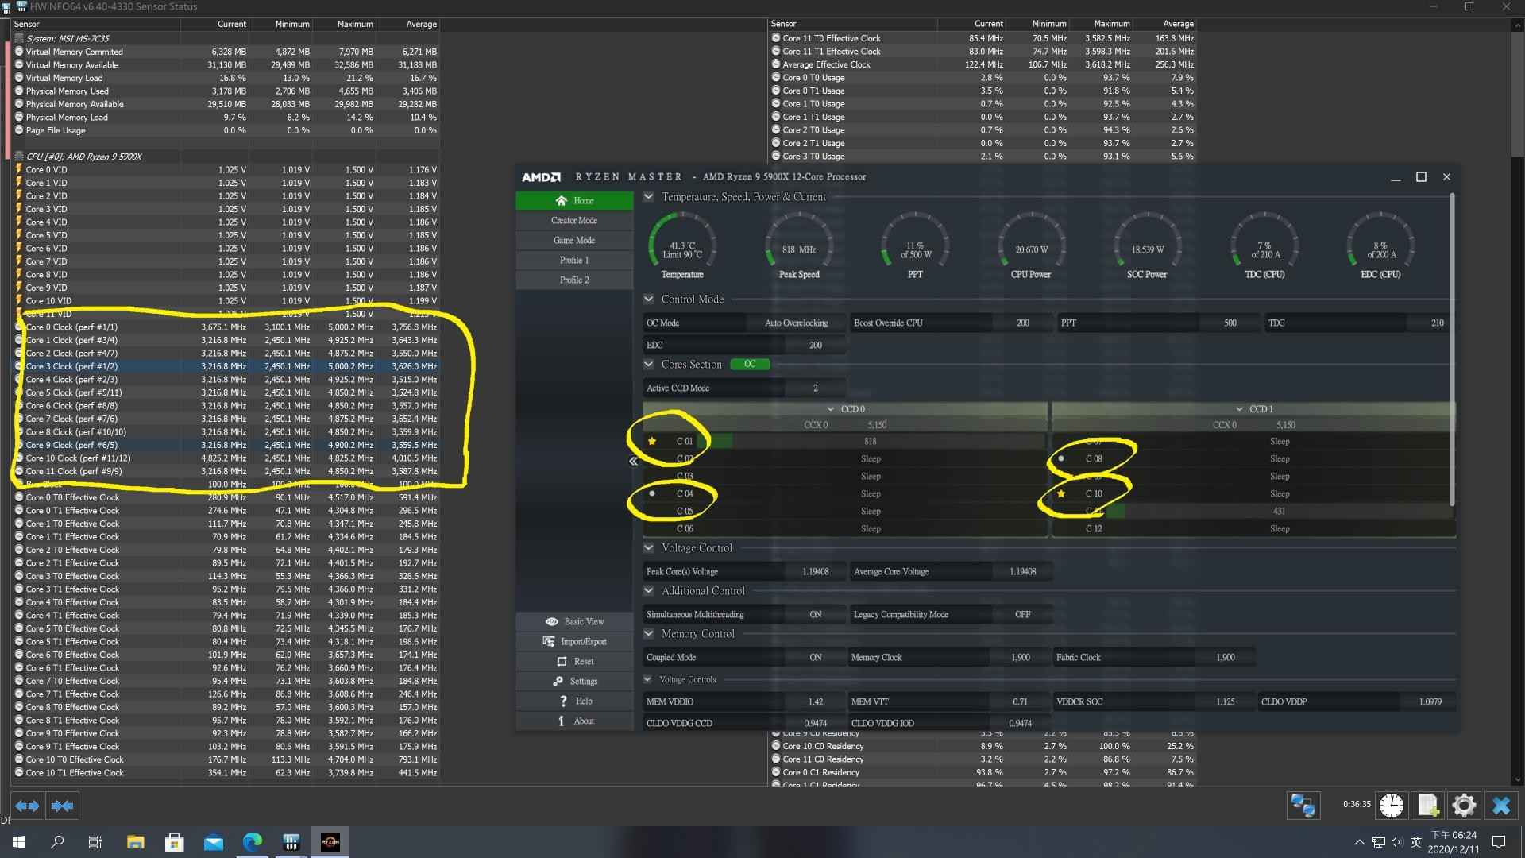Switch to Profile 1 tab
This screenshot has height=858, width=1525.
pyautogui.click(x=574, y=261)
